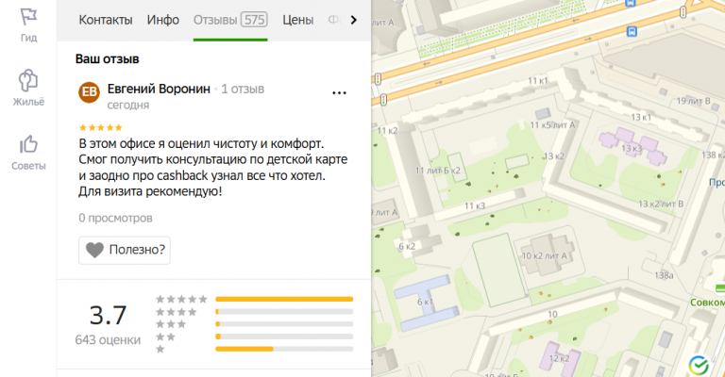The image size is (725, 377).
Task: Click building label 138а on map
Action: tap(664, 275)
